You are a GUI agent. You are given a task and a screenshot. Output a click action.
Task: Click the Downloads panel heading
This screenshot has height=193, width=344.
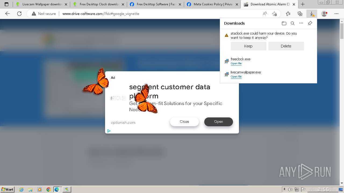click(234, 23)
